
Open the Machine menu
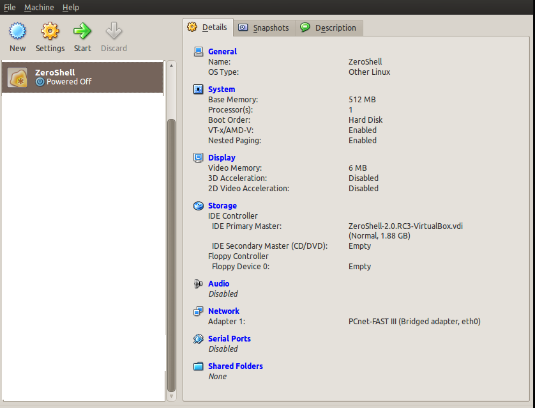pyautogui.click(x=39, y=7)
